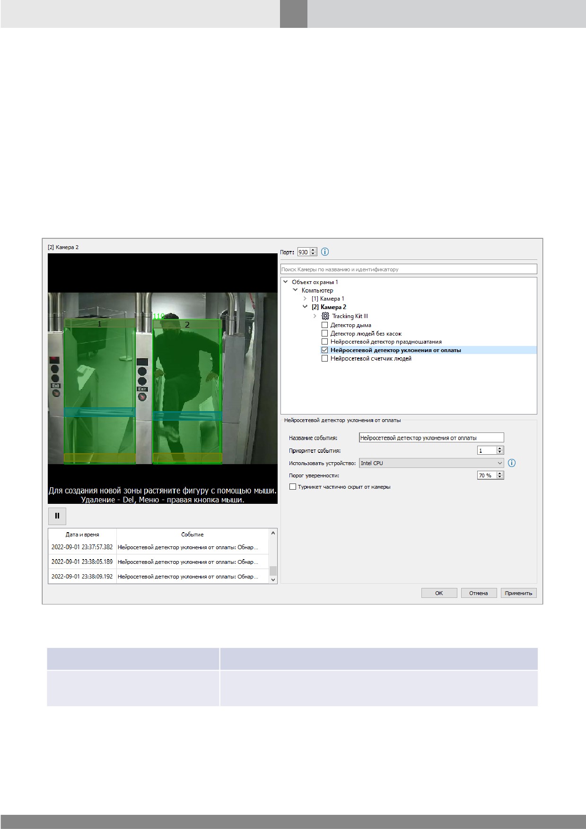The width and height of the screenshot is (586, 829).
Task: Click the Применить button
Action: coord(518,593)
